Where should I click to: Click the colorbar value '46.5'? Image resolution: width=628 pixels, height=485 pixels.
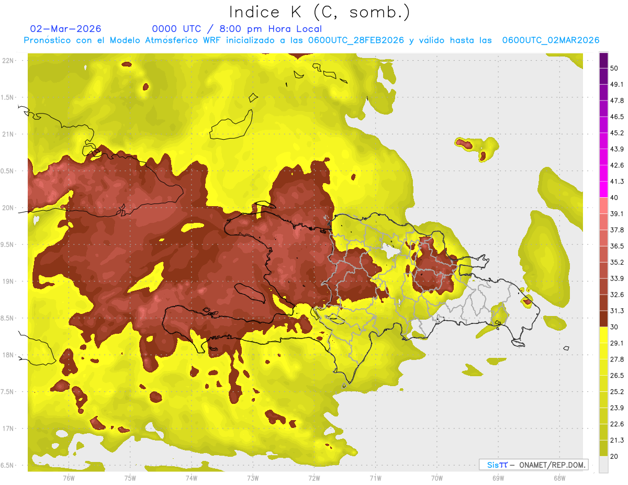pyautogui.click(x=617, y=117)
